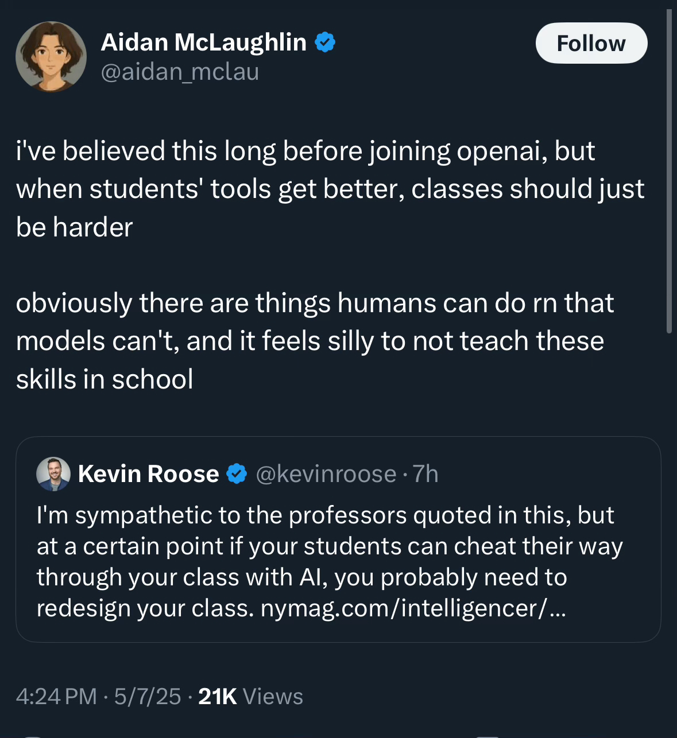Click the word "Views" beside 21K

(x=273, y=696)
